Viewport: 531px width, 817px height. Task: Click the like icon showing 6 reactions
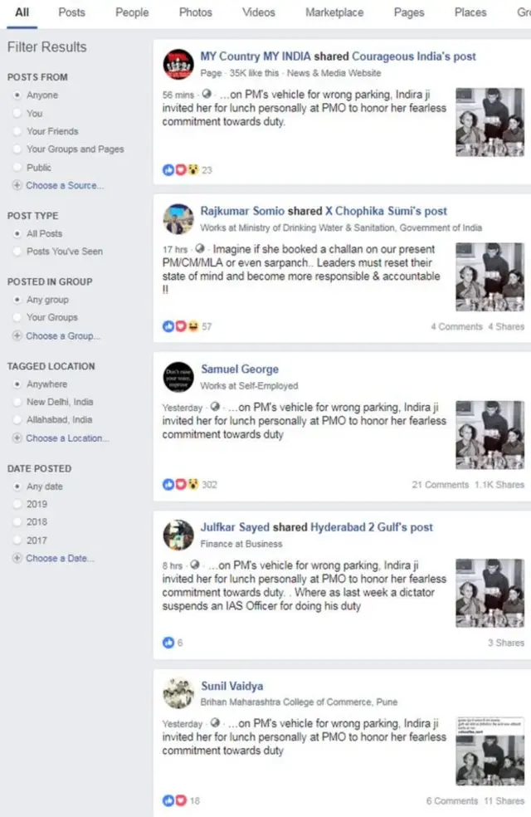pos(168,643)
